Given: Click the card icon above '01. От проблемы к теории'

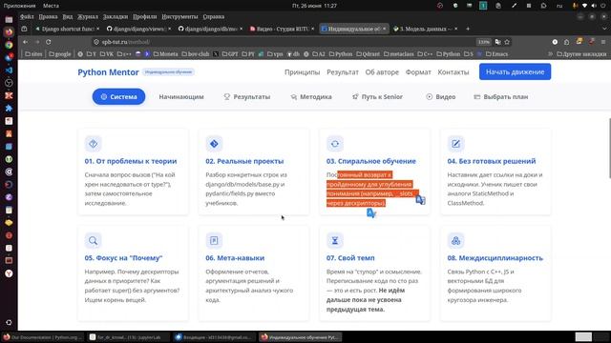Looking at the screenshot, I should (x=94, y=144).
